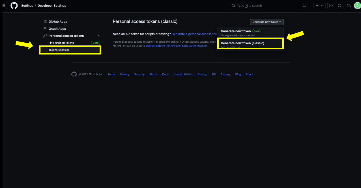
Task: Click the Beta badge beside Fine-grained tokens
Action: pos(96,43)
